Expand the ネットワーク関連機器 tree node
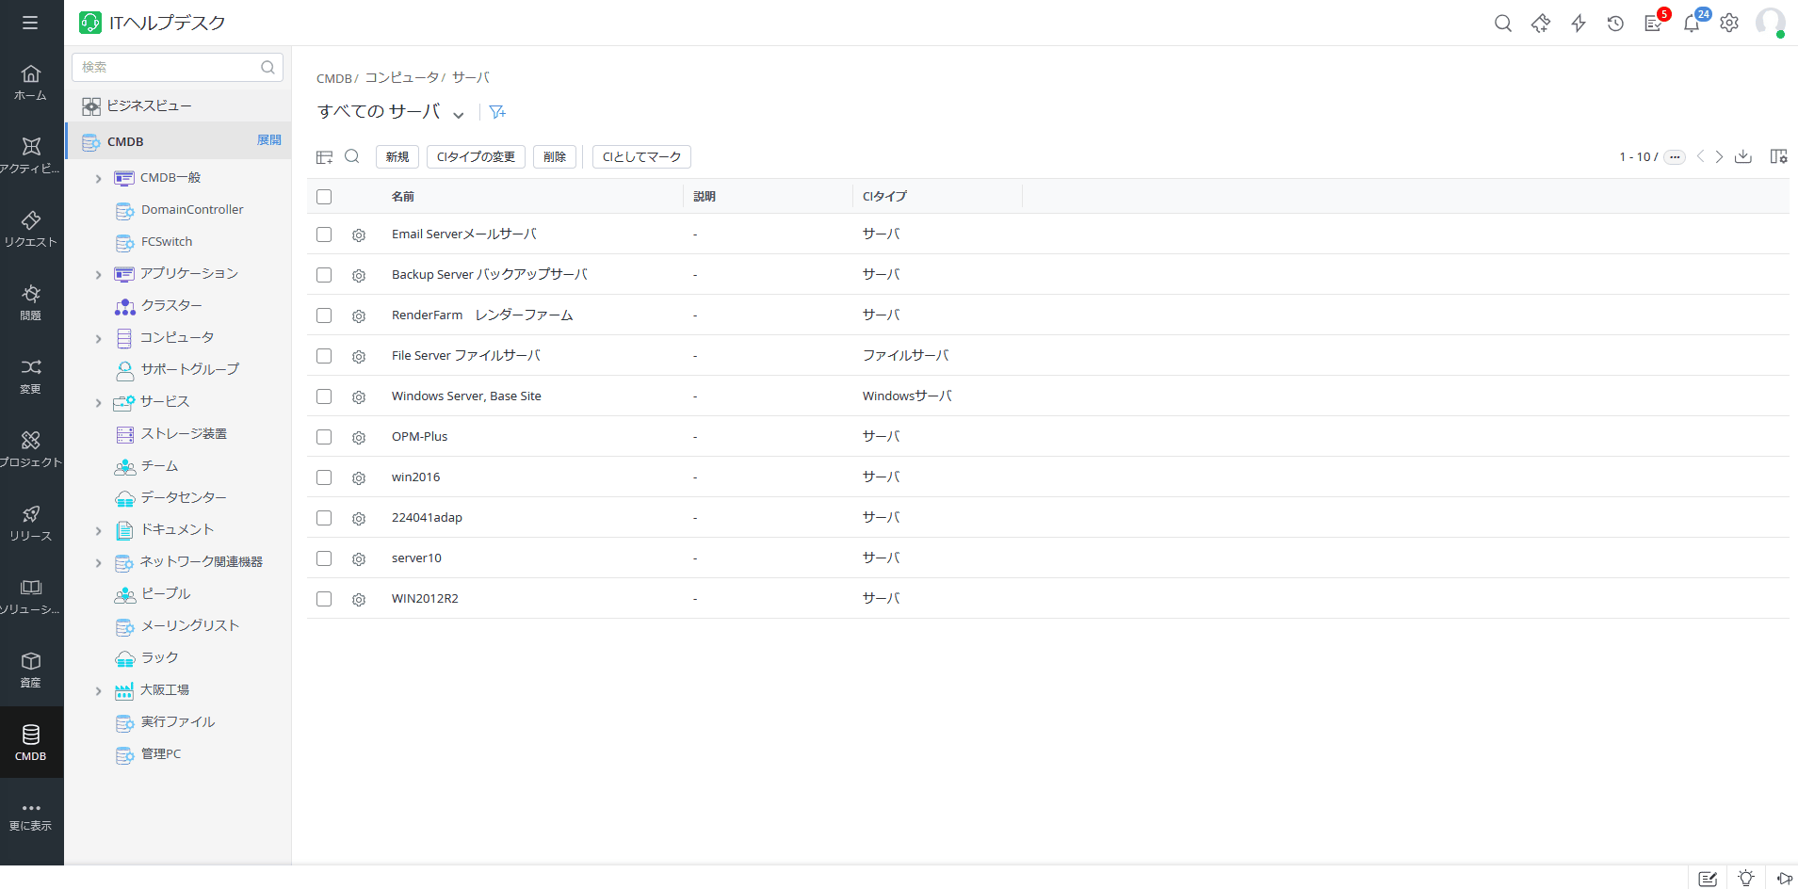This screenshot has height=889, width=1798. pyautogui.click(x=98, y=562)
